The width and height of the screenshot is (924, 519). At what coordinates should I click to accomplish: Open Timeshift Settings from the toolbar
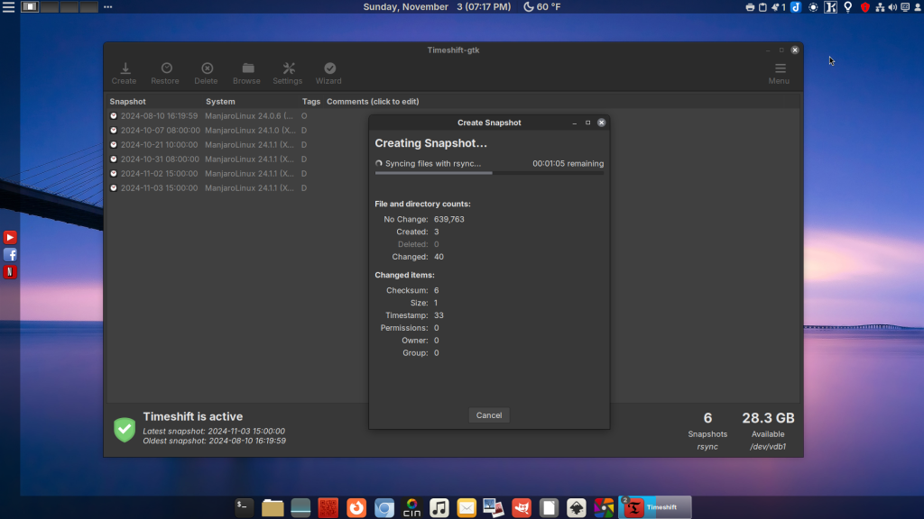tap(288, 73)
